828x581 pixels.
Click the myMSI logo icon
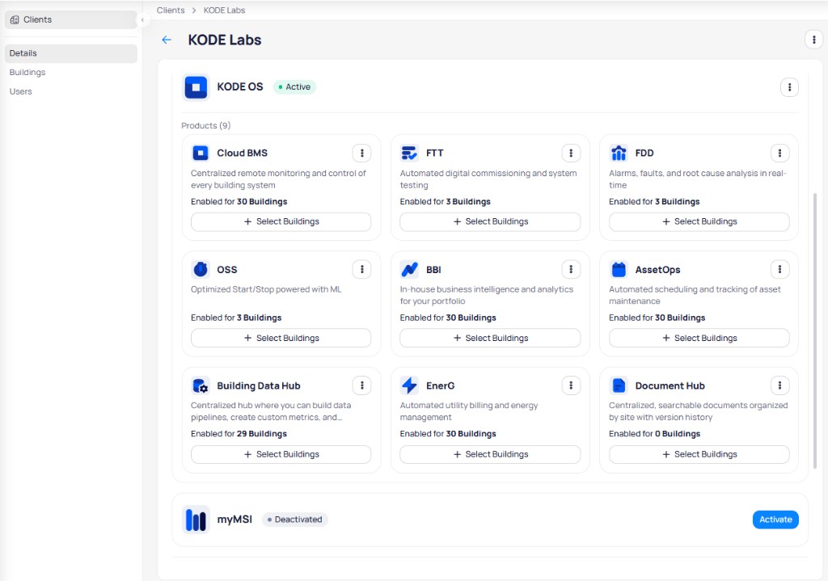click(x=196, y=520)
